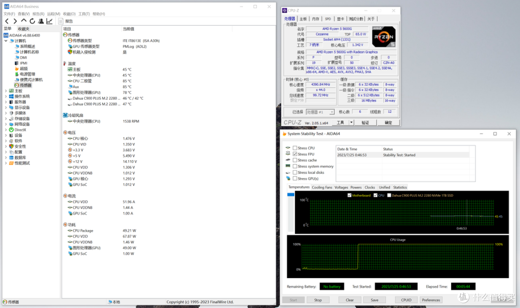The width and height of the screenshot is (520, 308).
Task: Switch to 内存 tab in CPU-Z
Action: (316, 19)
